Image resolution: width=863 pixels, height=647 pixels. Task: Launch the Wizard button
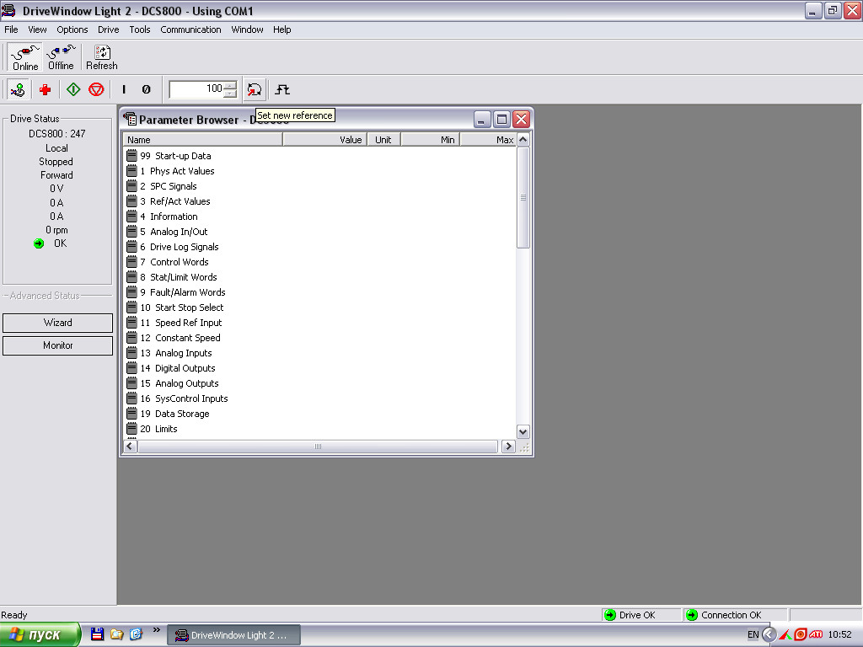(x=58, y=323)
